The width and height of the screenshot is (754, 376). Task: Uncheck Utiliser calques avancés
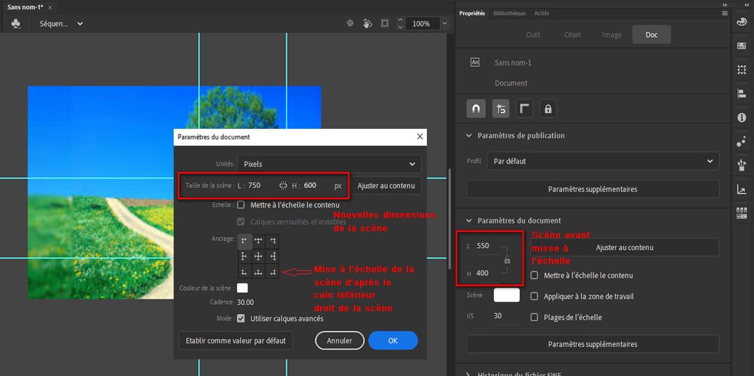(x=241, y=318)
